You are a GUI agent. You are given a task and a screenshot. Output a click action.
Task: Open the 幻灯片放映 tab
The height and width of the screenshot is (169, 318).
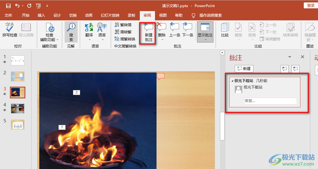pyautogui.click(x=110, y=15)
